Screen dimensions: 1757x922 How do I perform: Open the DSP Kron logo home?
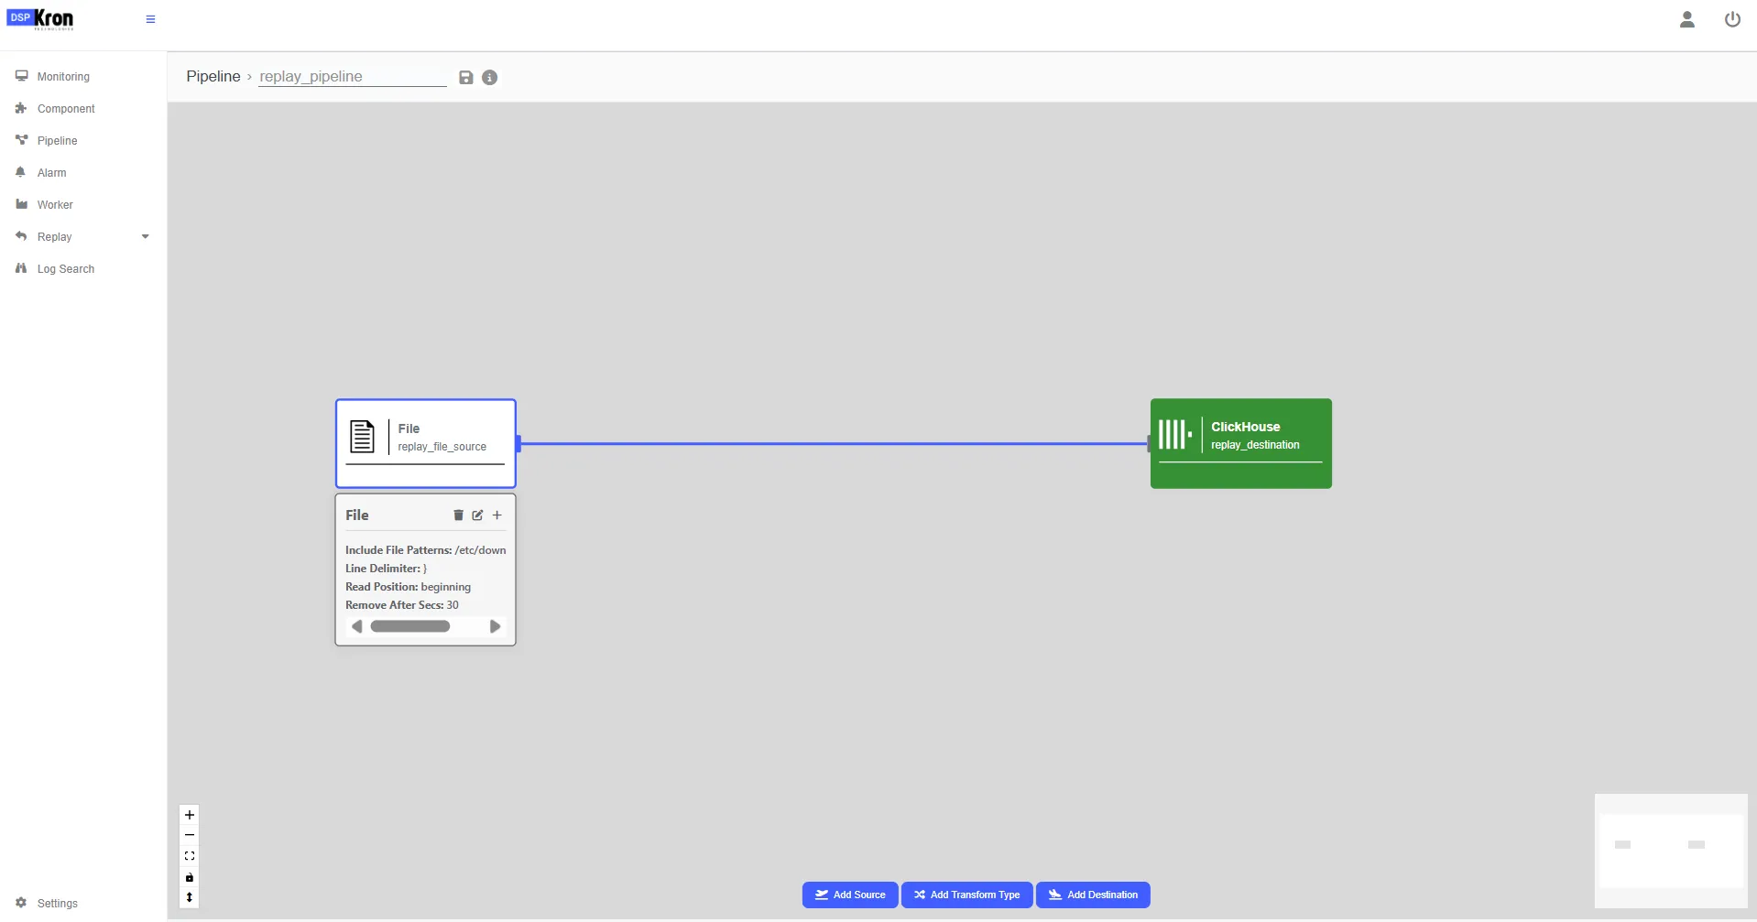click(40, 19)
